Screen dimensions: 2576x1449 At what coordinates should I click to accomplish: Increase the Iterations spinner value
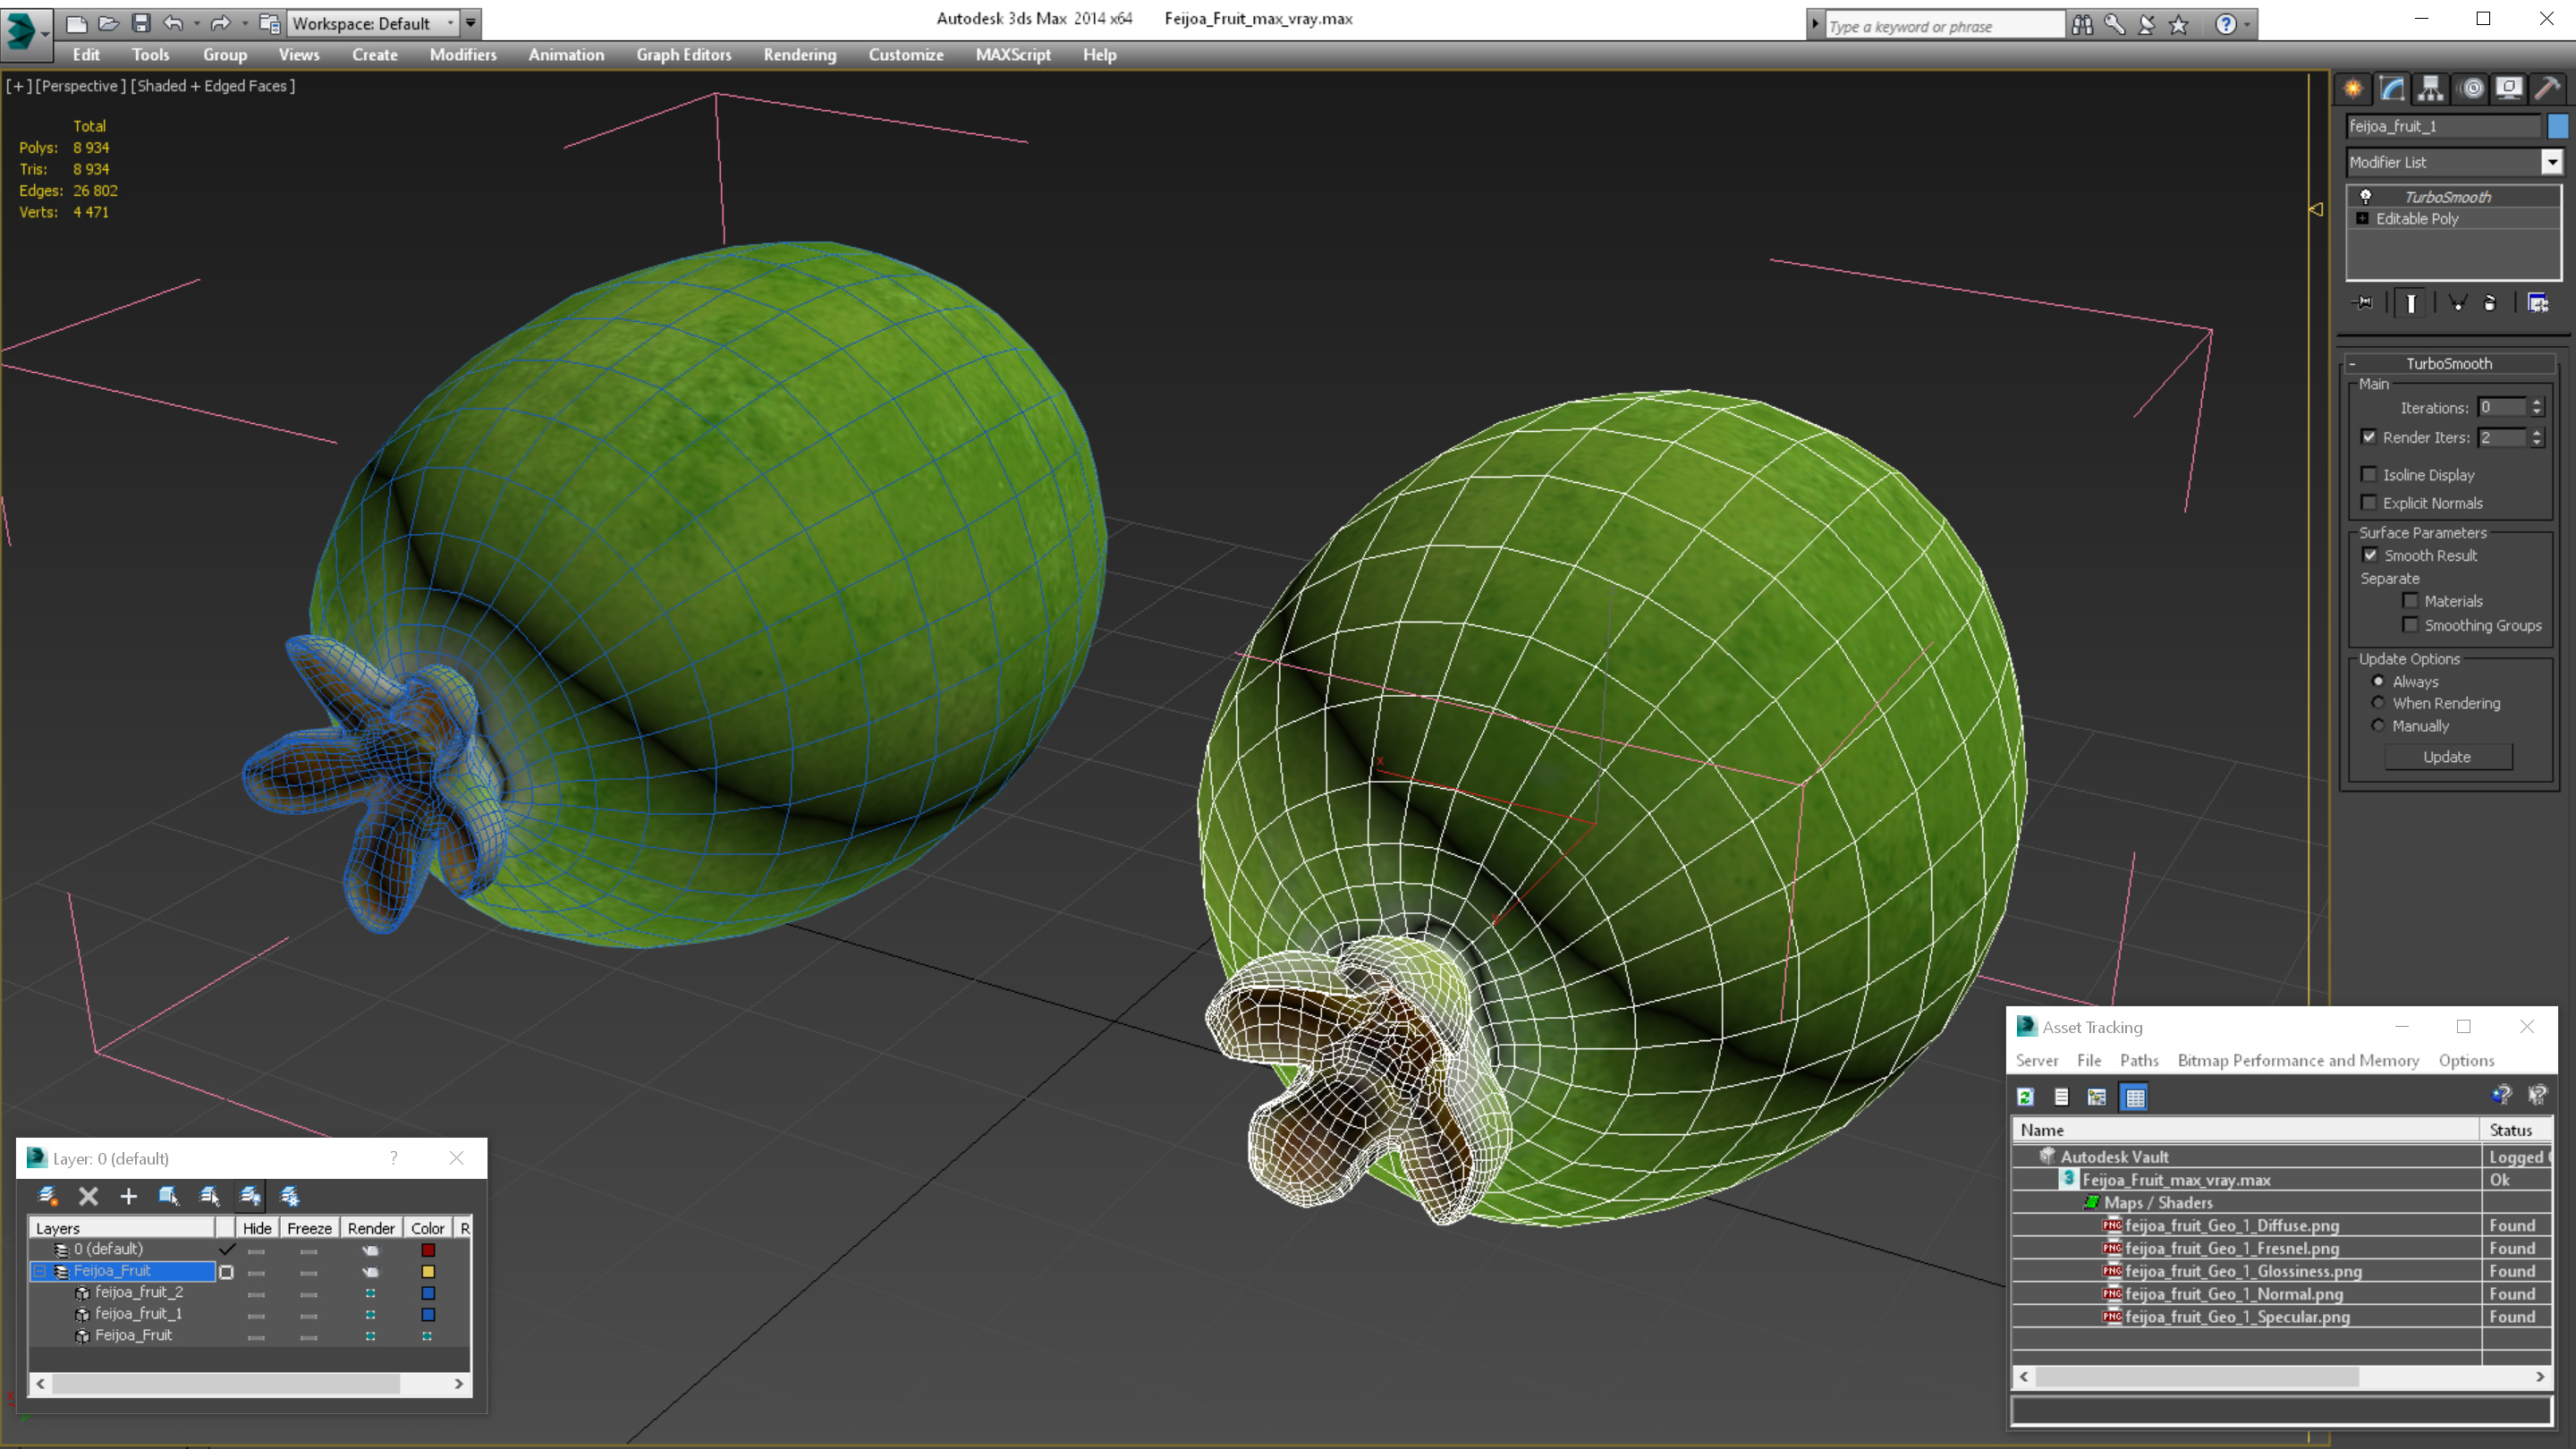pos(2536,403)
